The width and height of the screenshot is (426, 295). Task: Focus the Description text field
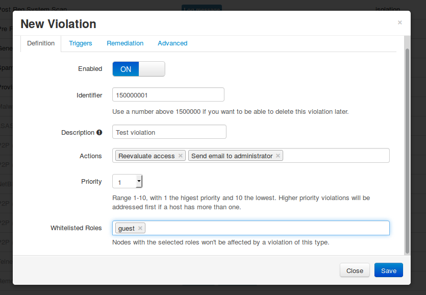point(169,132)
